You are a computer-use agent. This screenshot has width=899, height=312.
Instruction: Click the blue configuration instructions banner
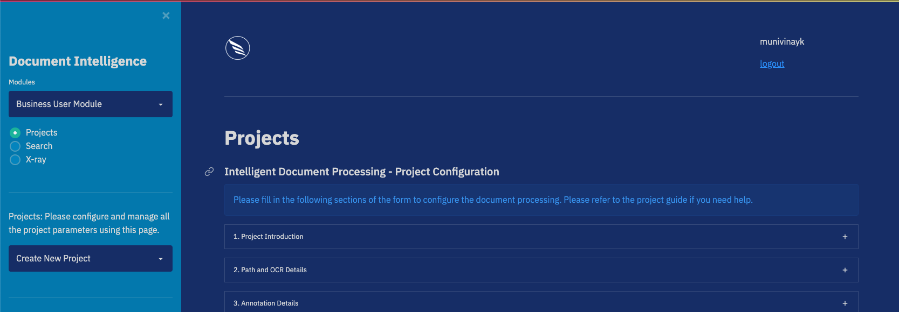click(x=541, y=200)
